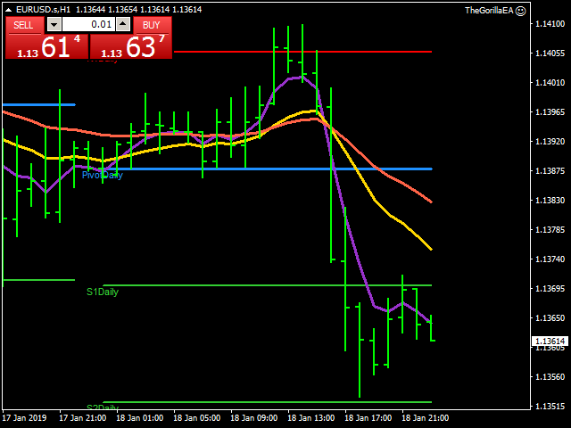571x428 pixels.
Task: Click the BUY button
Action: pyautogui.click(x=152, y=25)
